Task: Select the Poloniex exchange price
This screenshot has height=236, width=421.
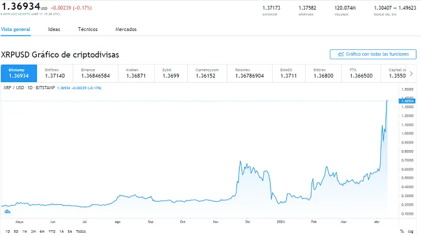Action: pos(249,73)
